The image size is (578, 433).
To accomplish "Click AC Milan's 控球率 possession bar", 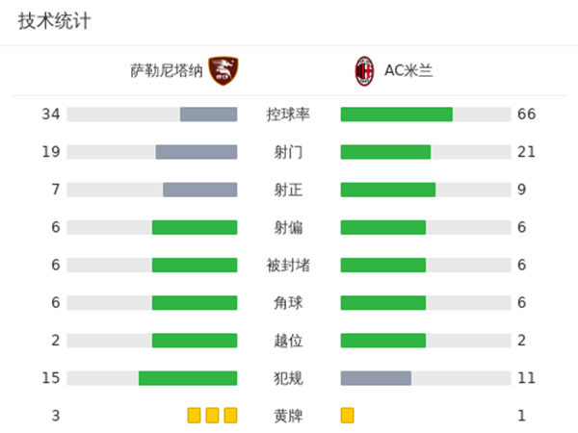I will (x=397, y=115).
